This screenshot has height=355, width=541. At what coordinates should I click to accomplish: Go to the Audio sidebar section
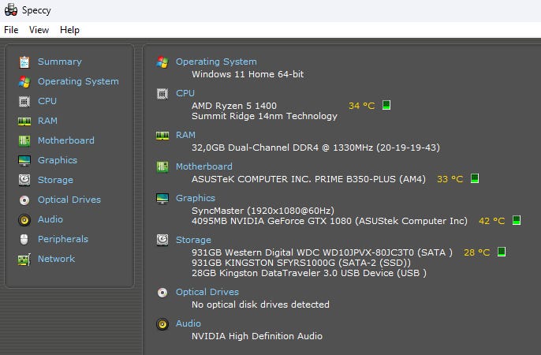[50, 219]
